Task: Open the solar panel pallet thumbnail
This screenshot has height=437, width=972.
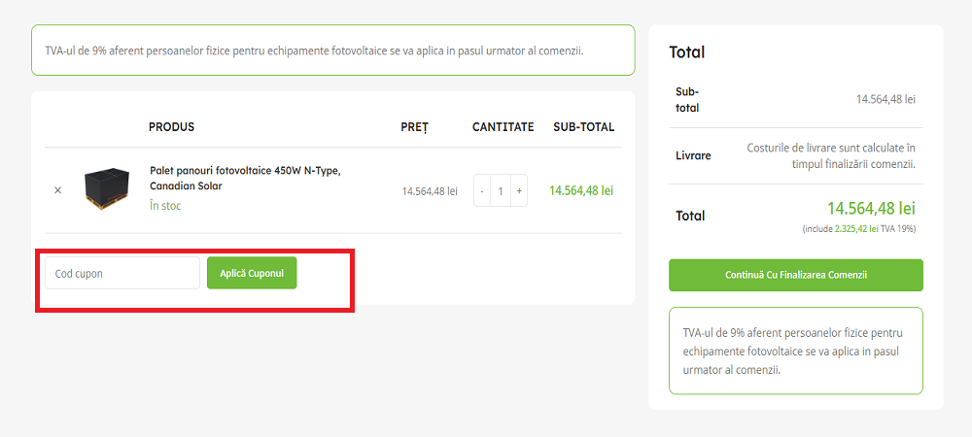Action: point(106,189)
